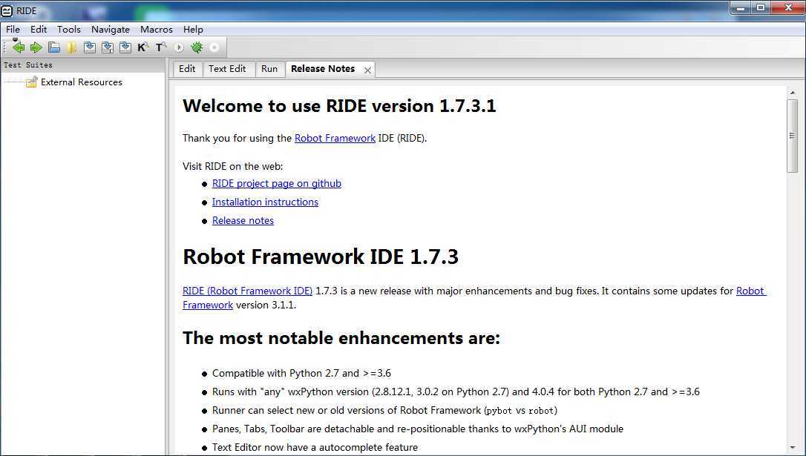Go forward with the green right arrow
806x456 pixels.
(36, 47)
